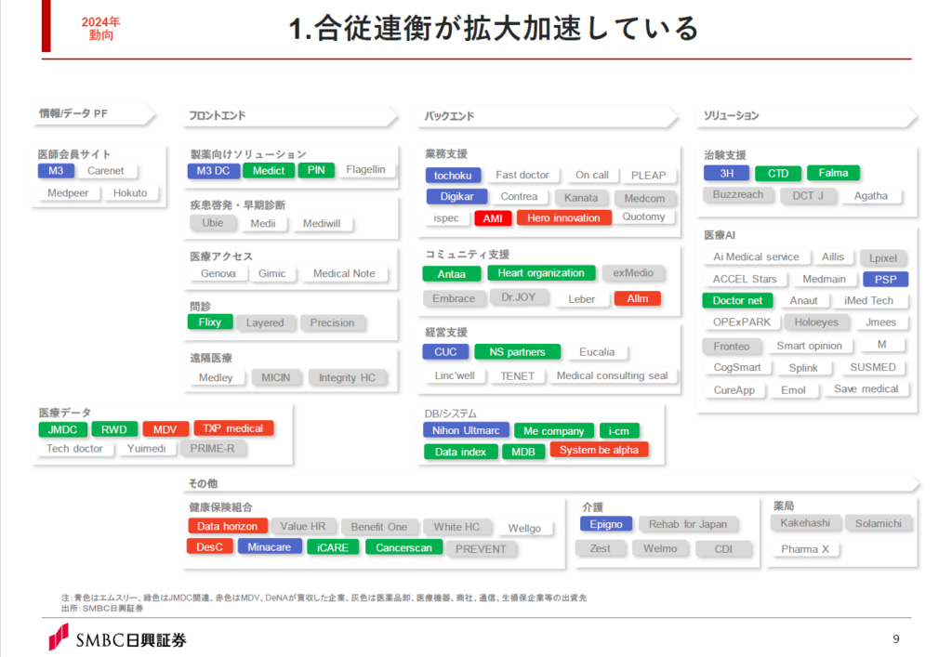Select the blue Digikar chip
This screenshot has width=952, height=657.
(x=456, y=197)
